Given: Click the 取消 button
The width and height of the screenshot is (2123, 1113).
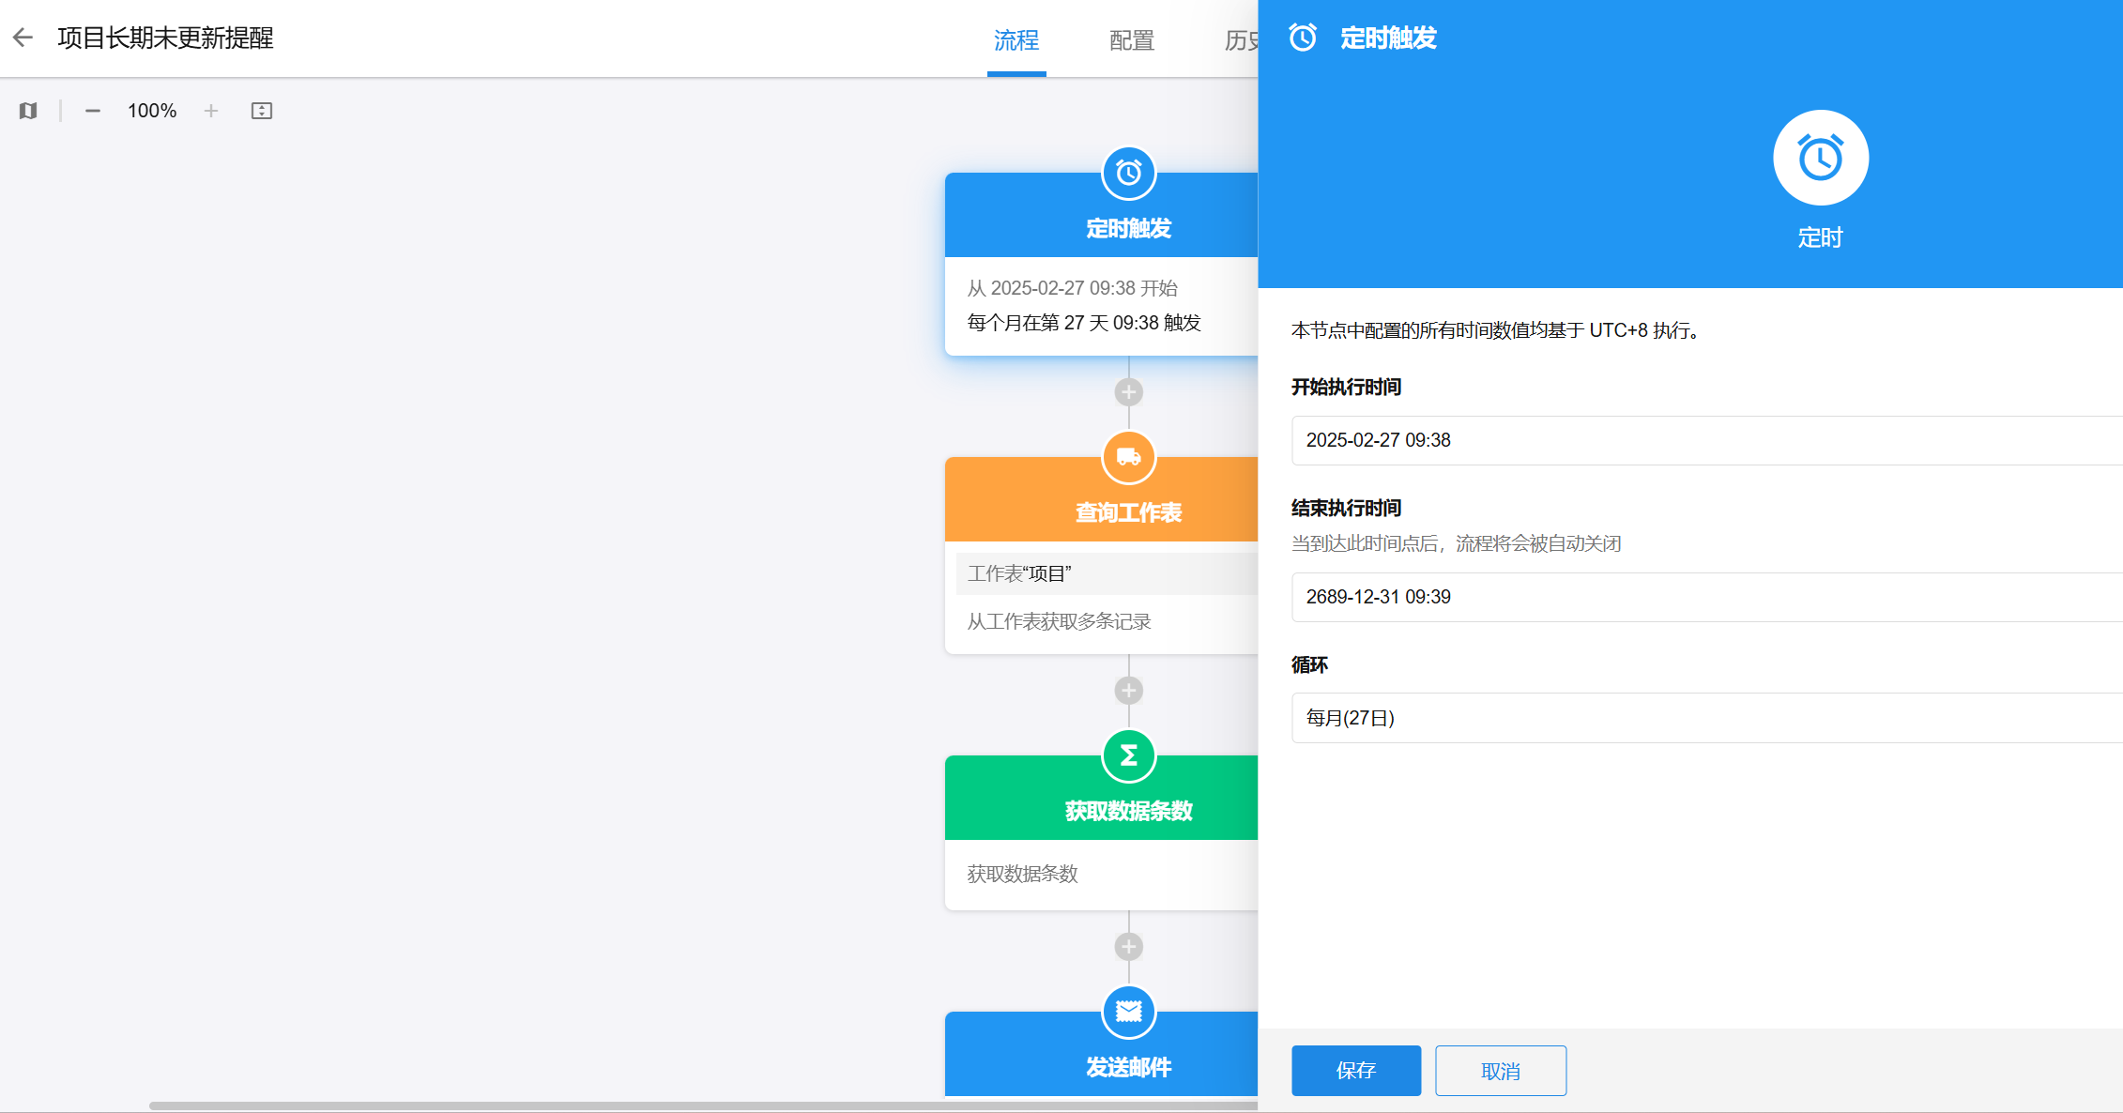Looking at the screenshot, I should tap(1500, 1071).
